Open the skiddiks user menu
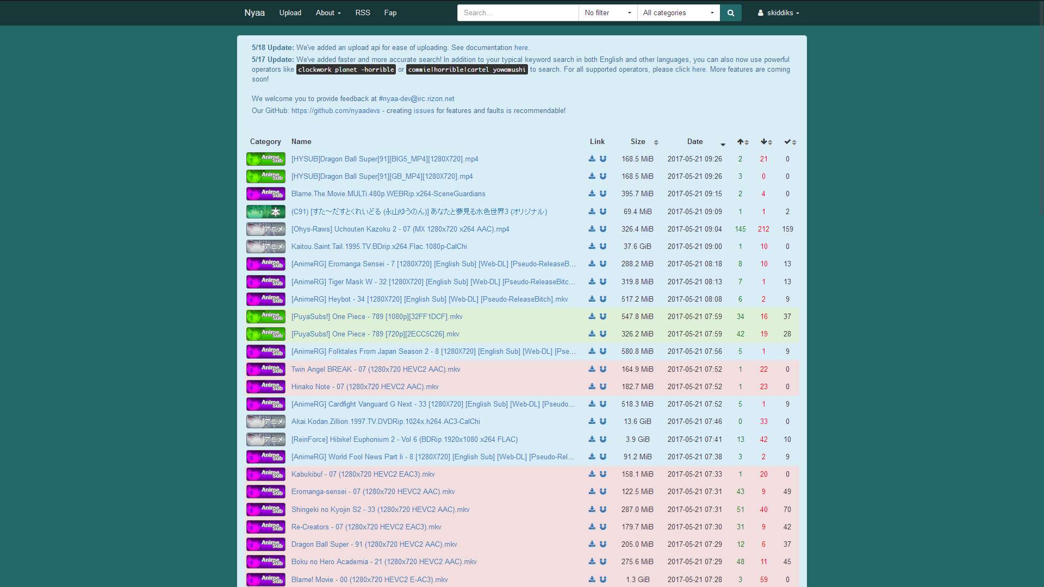This screenshot has width=1044, height=587. pos(778,13)
